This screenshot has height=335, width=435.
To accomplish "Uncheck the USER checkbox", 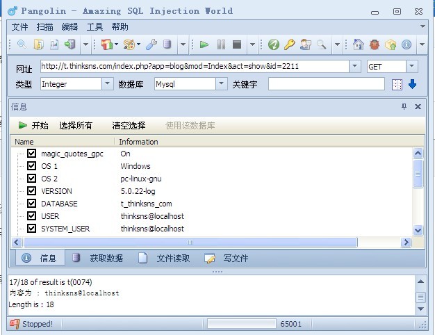I will [32, 215].
